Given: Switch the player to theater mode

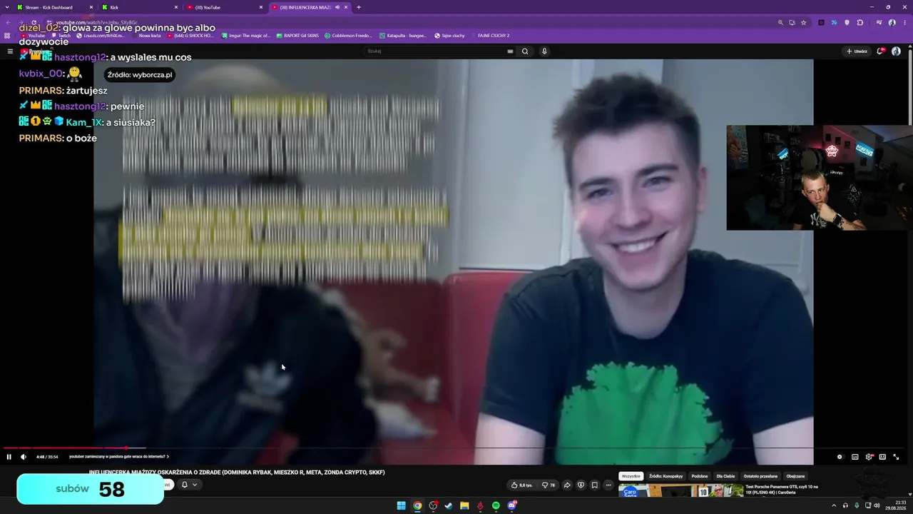Looking at the screenshot, I should [882, 457].
